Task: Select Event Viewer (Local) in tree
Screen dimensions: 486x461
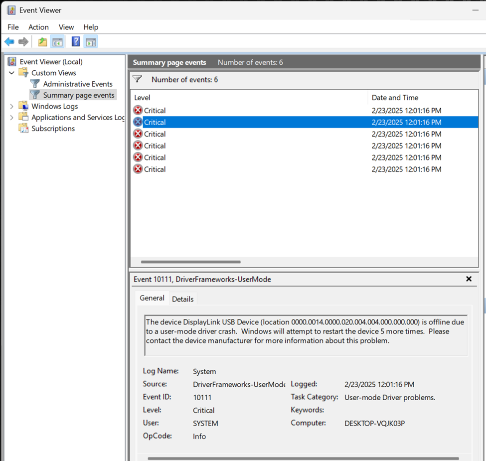Action: 51,62
